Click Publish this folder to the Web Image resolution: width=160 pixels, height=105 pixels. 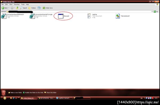[33, 93]
